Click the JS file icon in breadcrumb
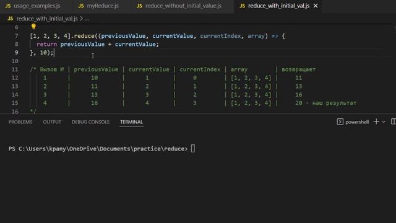This screenshot has height=223, width=396. [x=11, y=19]
